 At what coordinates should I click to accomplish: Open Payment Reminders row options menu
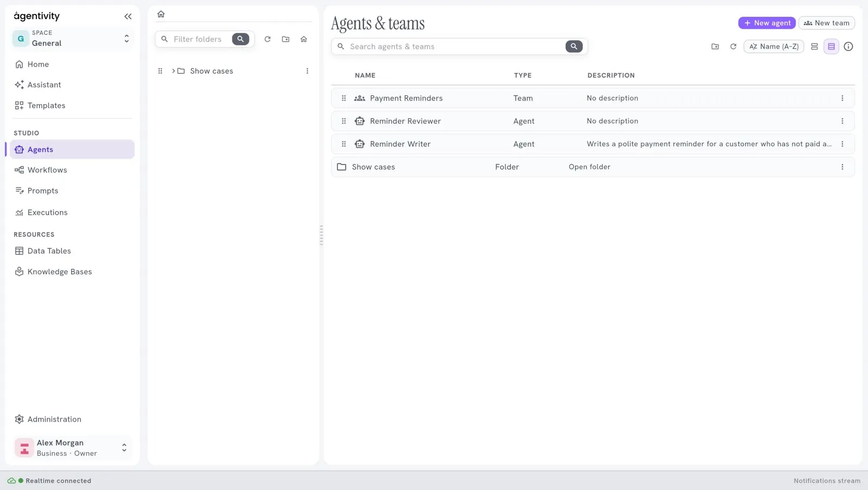[x=842, y=98]
